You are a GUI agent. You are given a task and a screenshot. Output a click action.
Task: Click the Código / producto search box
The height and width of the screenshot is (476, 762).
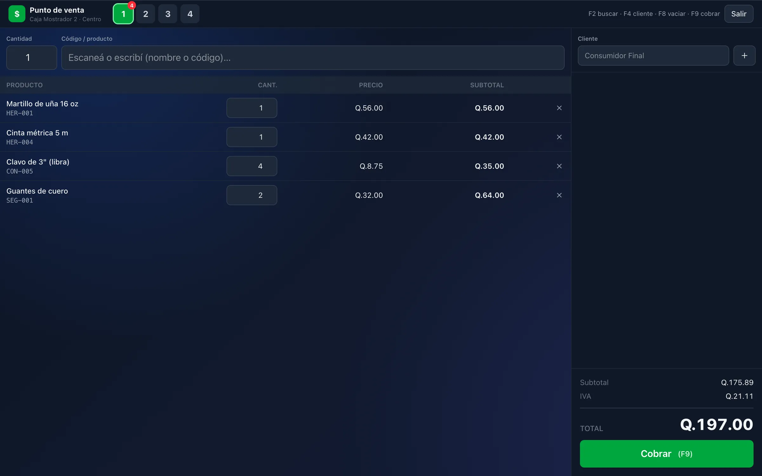[x=313, y=57]
